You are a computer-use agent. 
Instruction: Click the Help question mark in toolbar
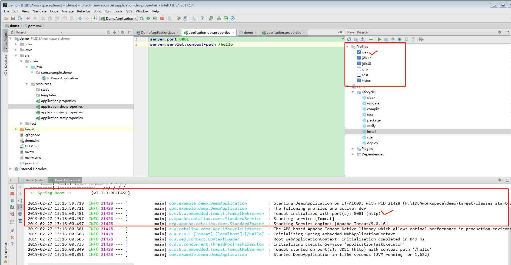point(202,18)
